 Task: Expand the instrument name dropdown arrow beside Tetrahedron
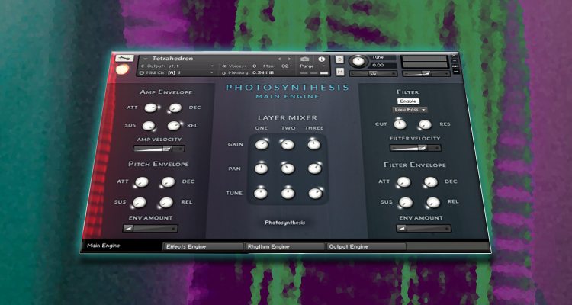click(146, 59)
